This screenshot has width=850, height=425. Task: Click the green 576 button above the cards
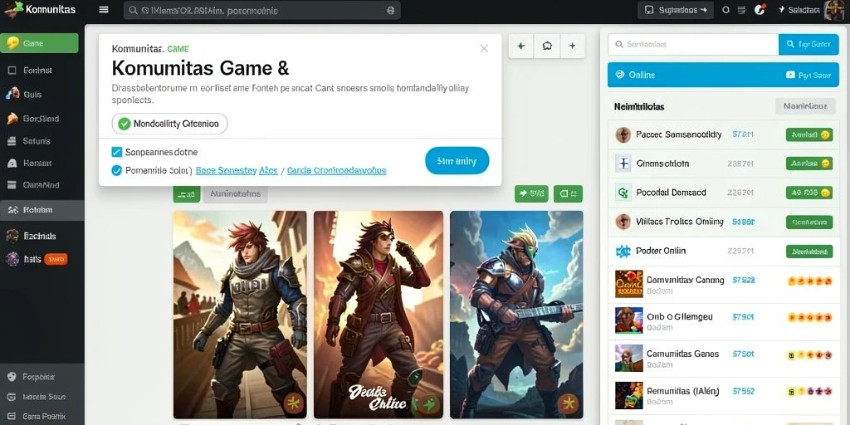[531, 193]
